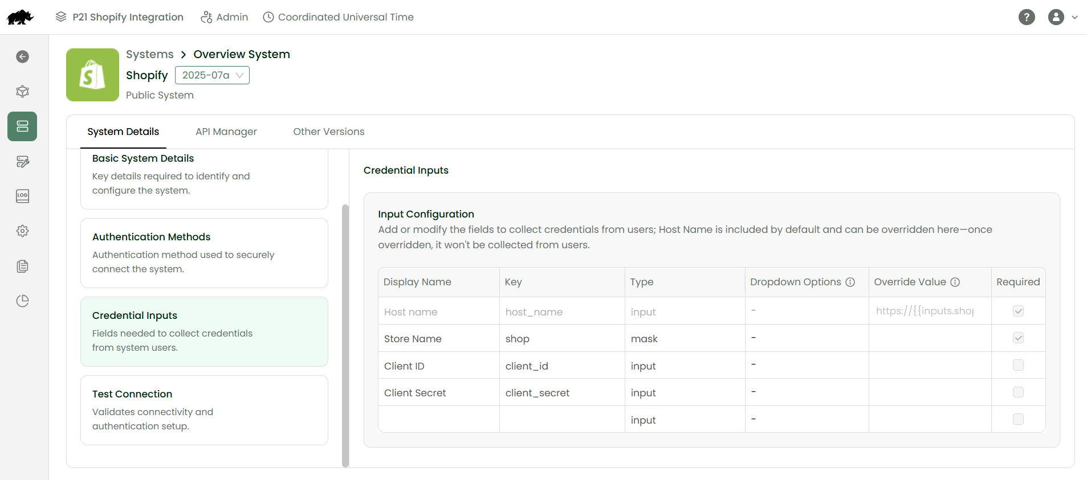Open the Authentication Methods section
This screenshot has height=480, width=1087.
(204, 253)
